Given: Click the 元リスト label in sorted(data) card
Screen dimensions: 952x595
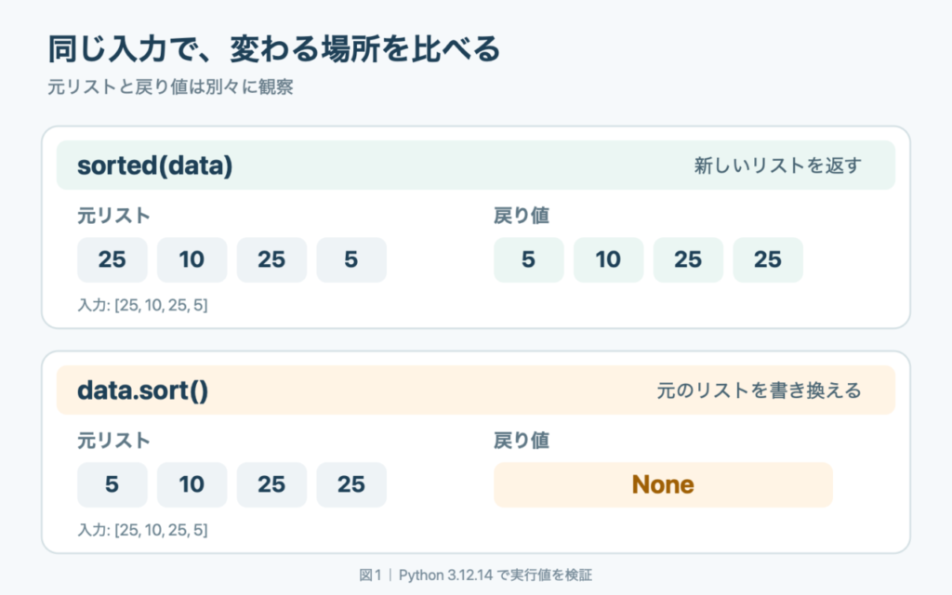Looking at the screenshot, I should [x=113, y=216].
